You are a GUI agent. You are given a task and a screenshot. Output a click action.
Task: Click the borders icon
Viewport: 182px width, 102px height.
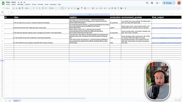tap(85, 8)
